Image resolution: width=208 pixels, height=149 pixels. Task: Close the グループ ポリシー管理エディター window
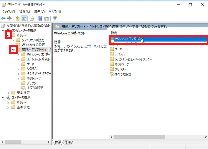[x=202, y=5]
